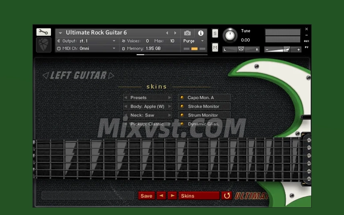
Task: Mute the instrument with M button
Action: [215, 47]
